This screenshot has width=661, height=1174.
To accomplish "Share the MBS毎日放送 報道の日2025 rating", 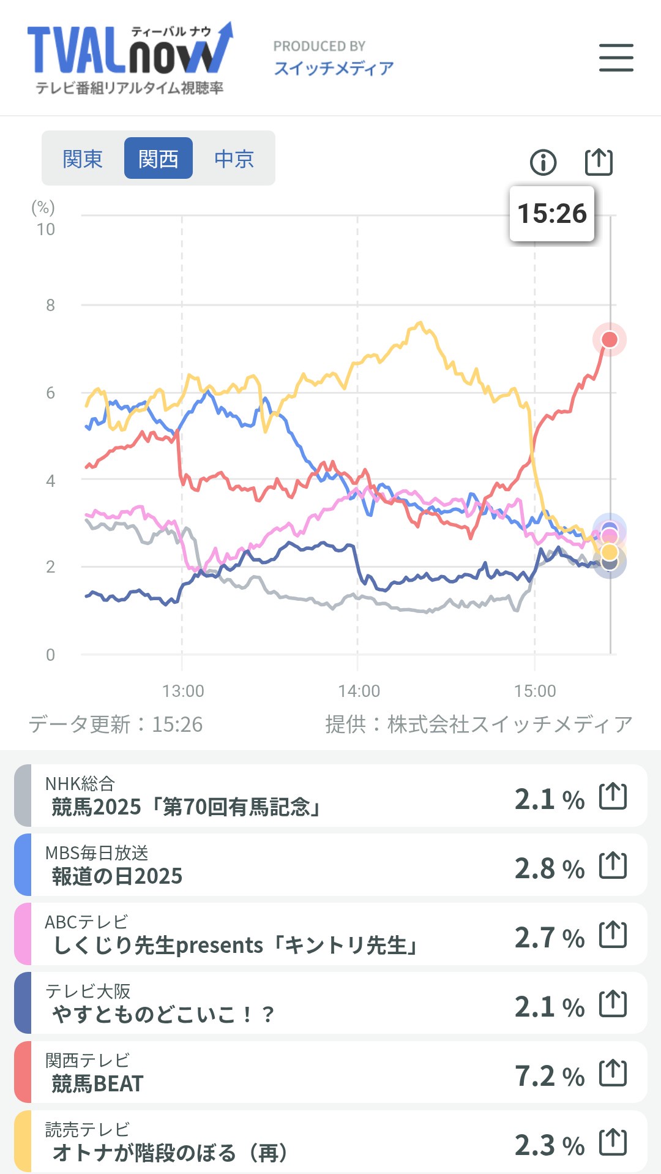I will pos(613,865).
